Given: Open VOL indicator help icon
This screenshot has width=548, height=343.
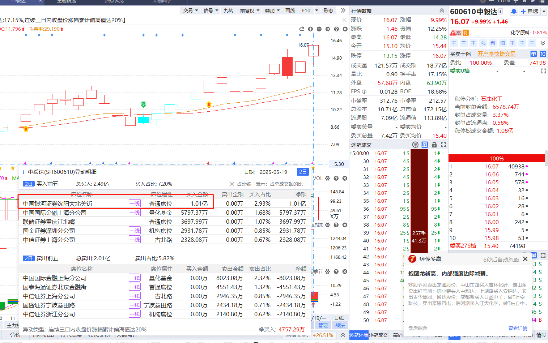Looking at the screenshot, I should [336, 178].
